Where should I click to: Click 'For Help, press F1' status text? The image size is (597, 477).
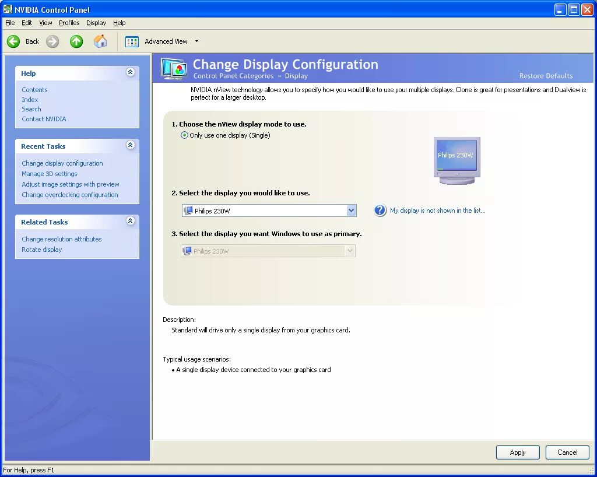pos(29,470)
